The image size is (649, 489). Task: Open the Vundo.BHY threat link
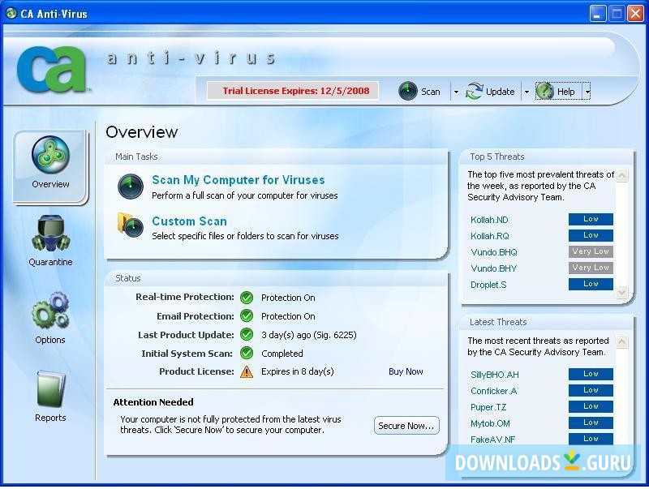tap(493, 268)
